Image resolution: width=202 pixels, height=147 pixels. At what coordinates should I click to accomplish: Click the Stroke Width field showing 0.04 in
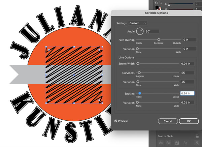pyautogui.click(x=187, y=64)
